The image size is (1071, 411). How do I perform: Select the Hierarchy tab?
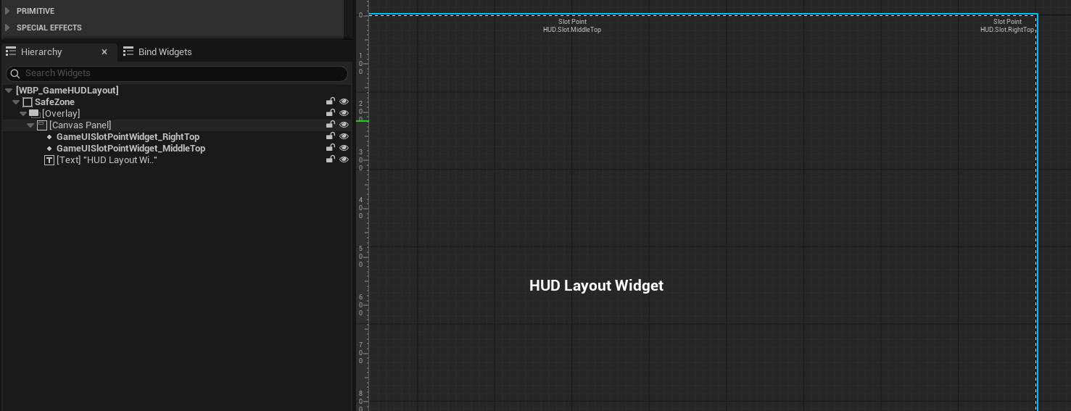(41, 52)
